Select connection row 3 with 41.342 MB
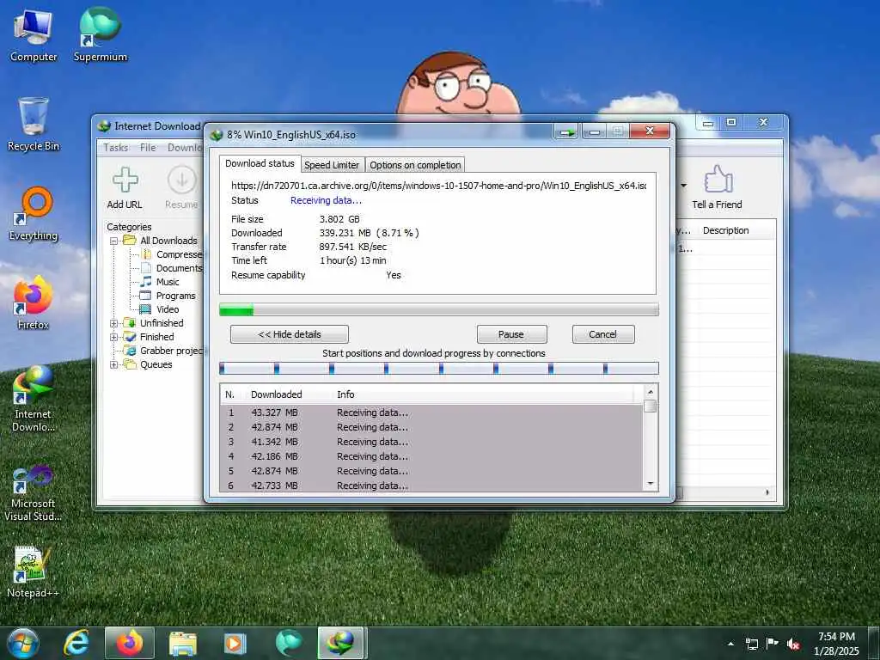Screen dimensions: 880x660 pos(431,443)
